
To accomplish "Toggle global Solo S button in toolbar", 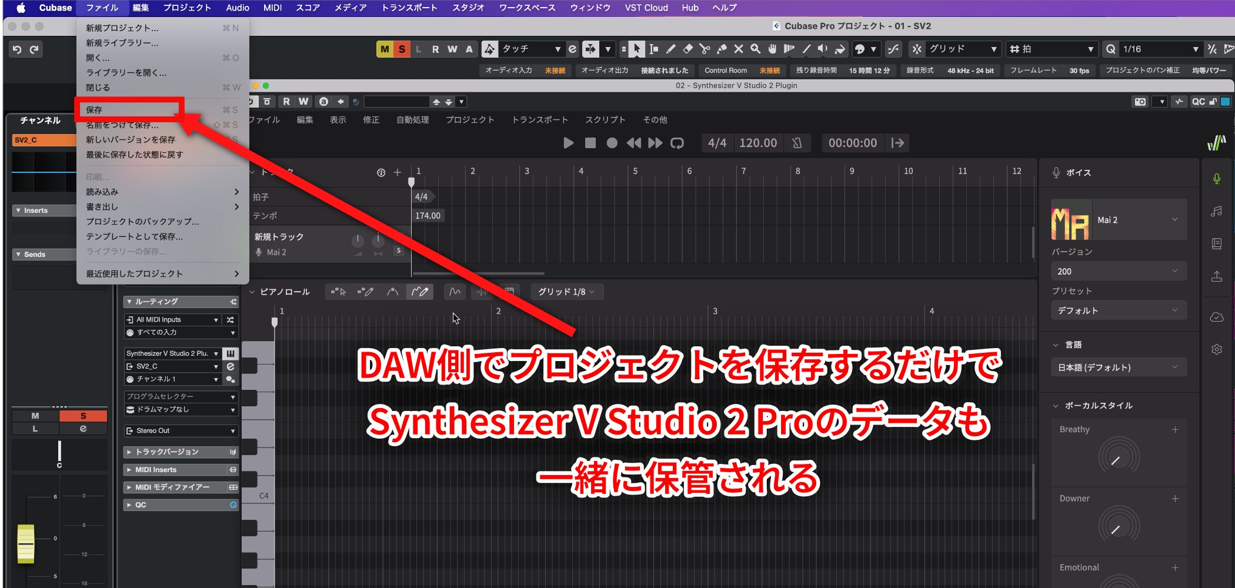I will tap(402, 49).
